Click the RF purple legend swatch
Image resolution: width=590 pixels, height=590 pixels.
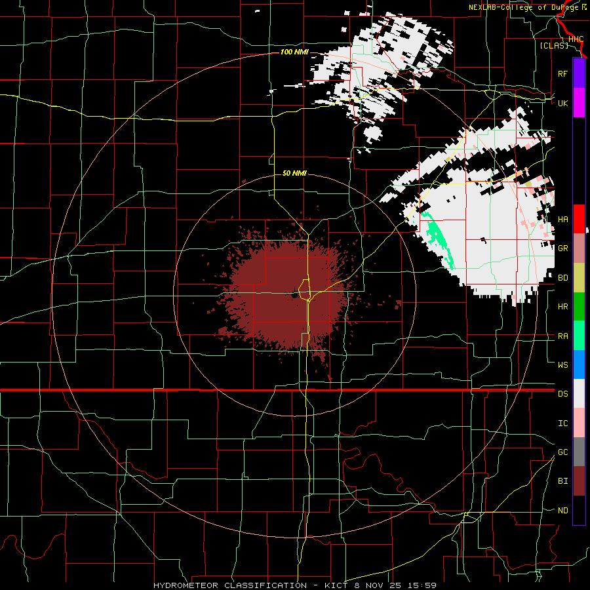coord(579,73)
